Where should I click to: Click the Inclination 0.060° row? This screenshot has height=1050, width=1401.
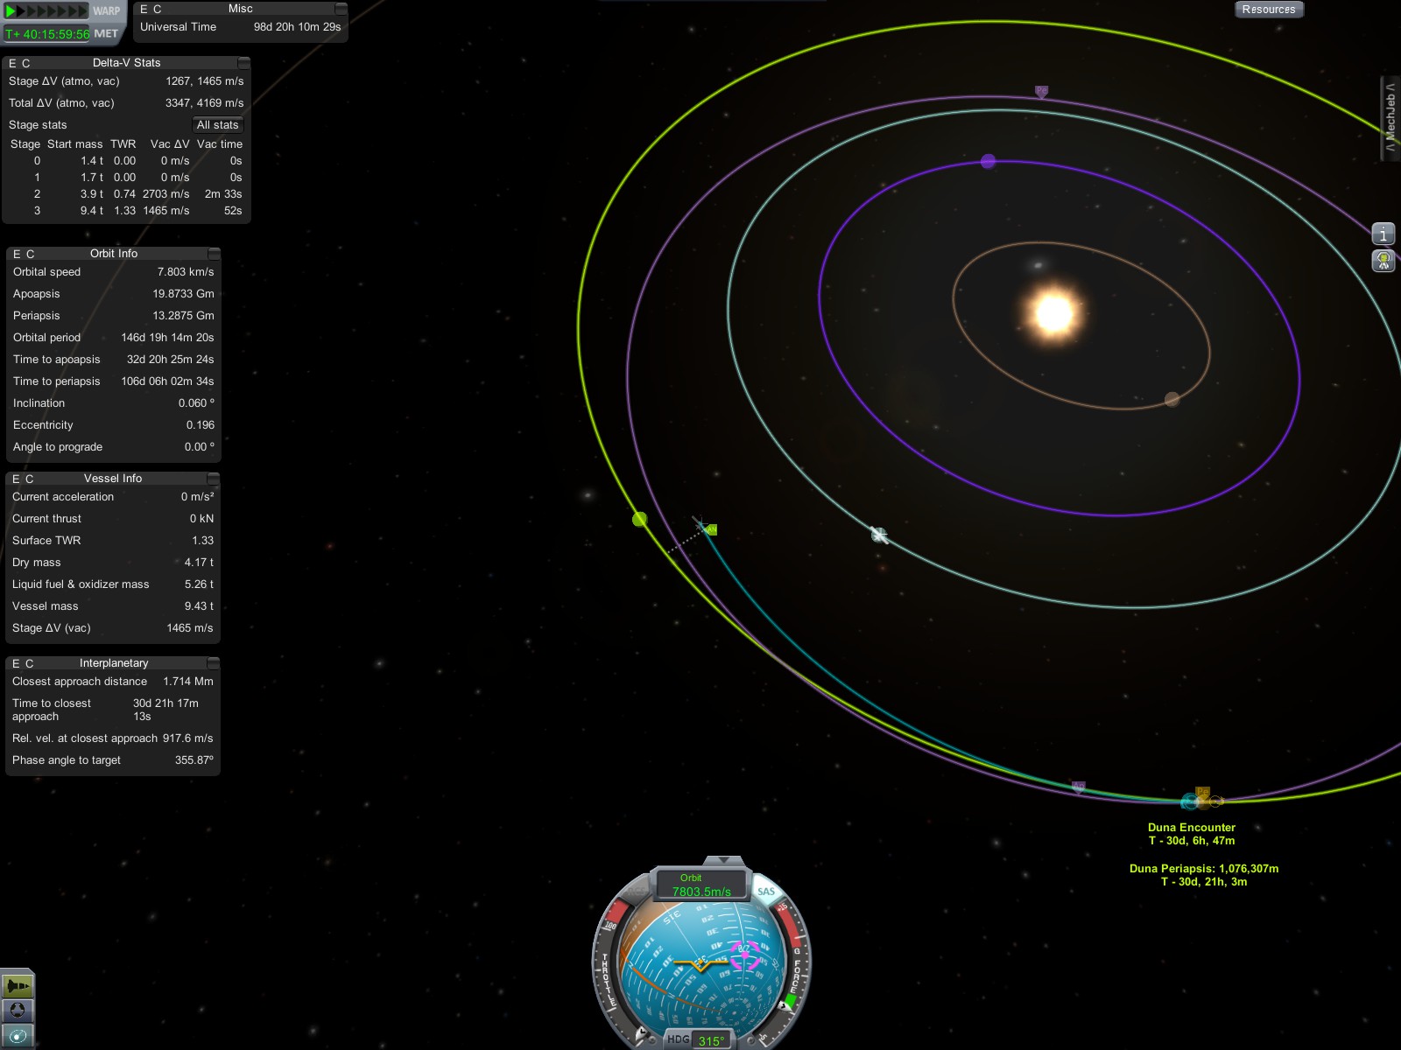(114, 403)
